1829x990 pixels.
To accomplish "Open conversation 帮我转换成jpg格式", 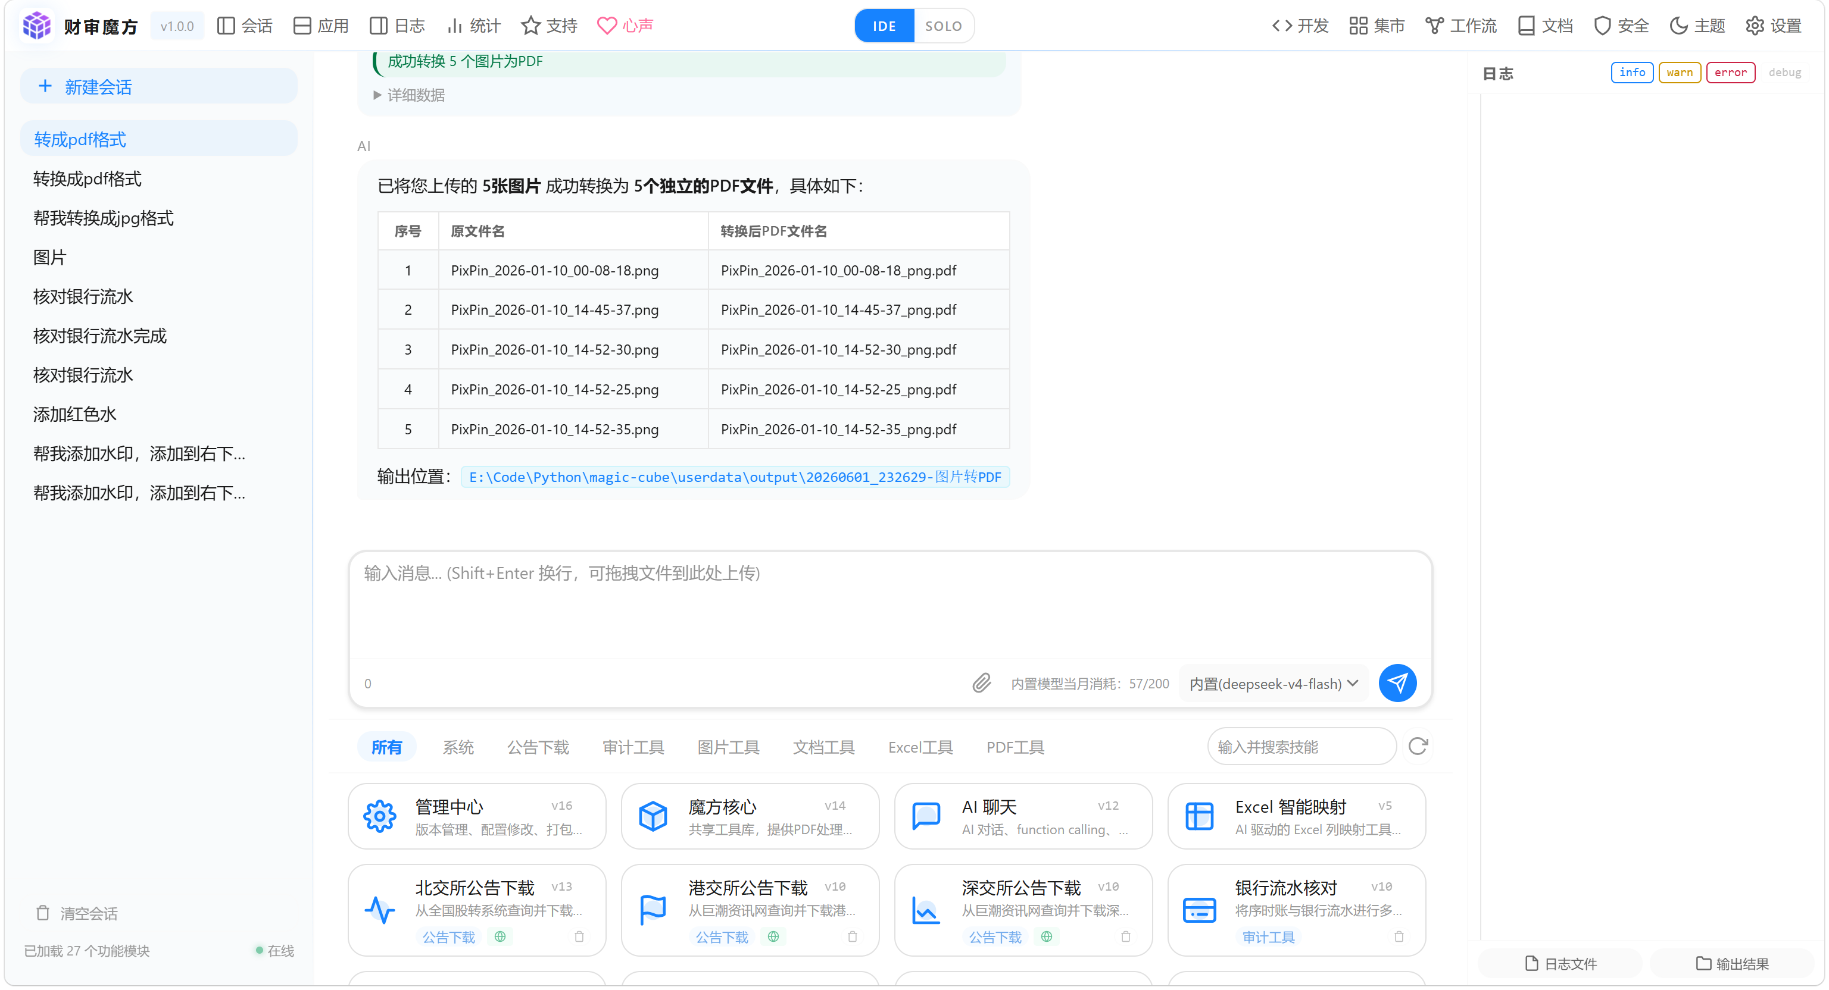I will (158, 218).
